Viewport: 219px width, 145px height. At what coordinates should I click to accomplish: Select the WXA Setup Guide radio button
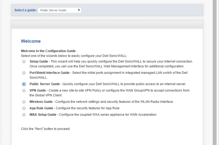(x=24, y=115)
